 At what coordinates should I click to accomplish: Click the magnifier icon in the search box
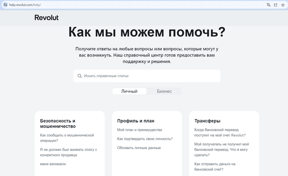point(80,76)
